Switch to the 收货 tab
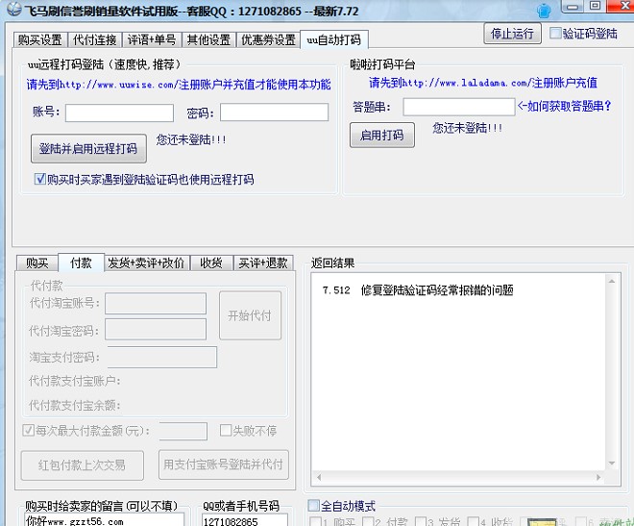The width and height of the screenshot is (634, 526). (x=211, y=263)
